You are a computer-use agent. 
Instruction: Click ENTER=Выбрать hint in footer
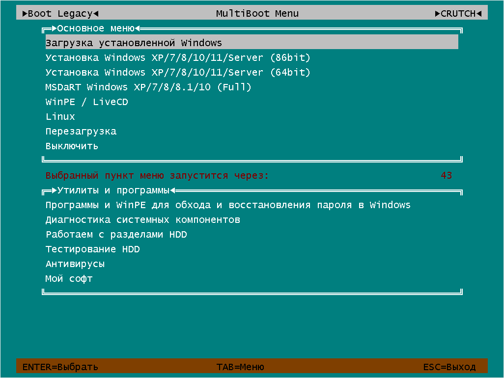60,367
